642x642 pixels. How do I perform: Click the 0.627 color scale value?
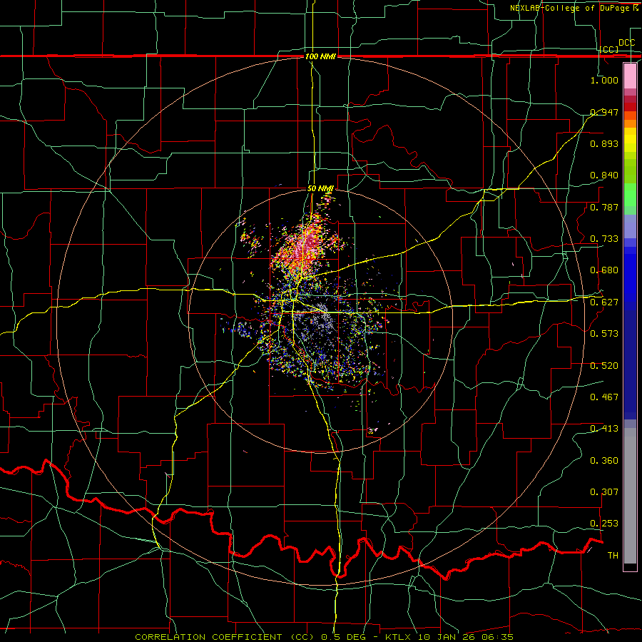tap(604, 302)
